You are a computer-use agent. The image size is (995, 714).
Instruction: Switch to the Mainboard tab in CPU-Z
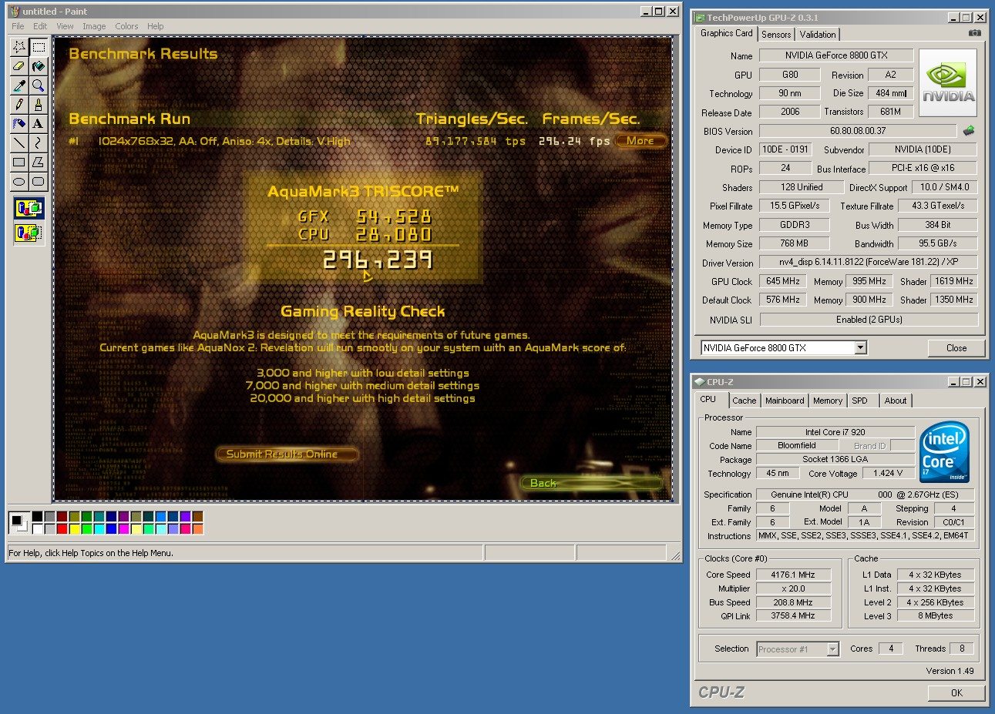785,401
